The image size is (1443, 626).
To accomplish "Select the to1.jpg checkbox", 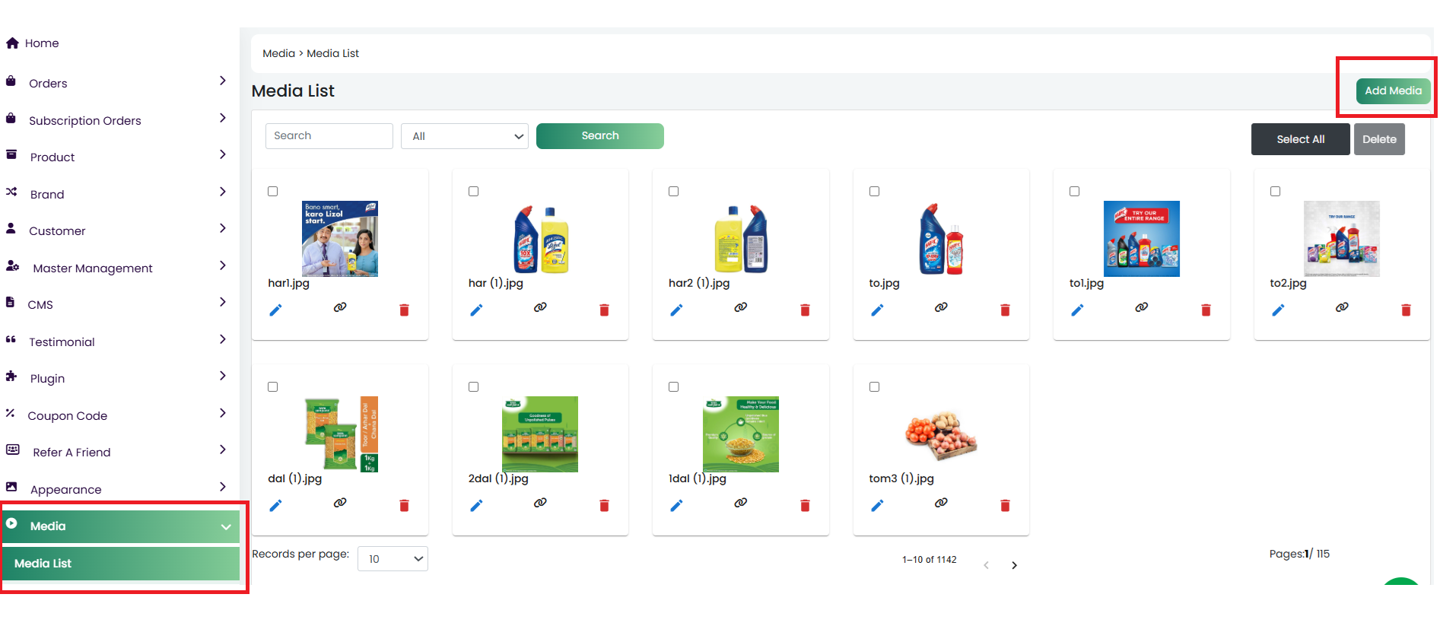I will click(1075, 192).
